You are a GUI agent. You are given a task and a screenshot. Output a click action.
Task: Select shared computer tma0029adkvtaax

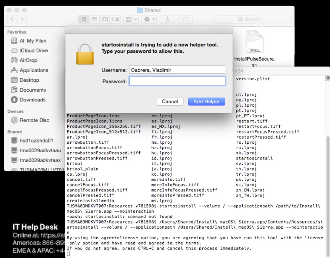point(40,160)
